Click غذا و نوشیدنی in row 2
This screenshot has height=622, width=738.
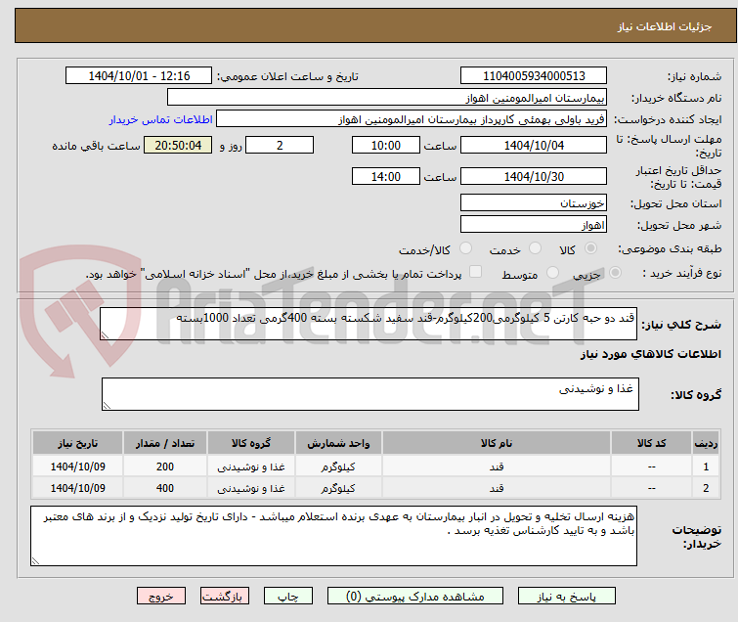pyautogui.click(x=251, y=488)
